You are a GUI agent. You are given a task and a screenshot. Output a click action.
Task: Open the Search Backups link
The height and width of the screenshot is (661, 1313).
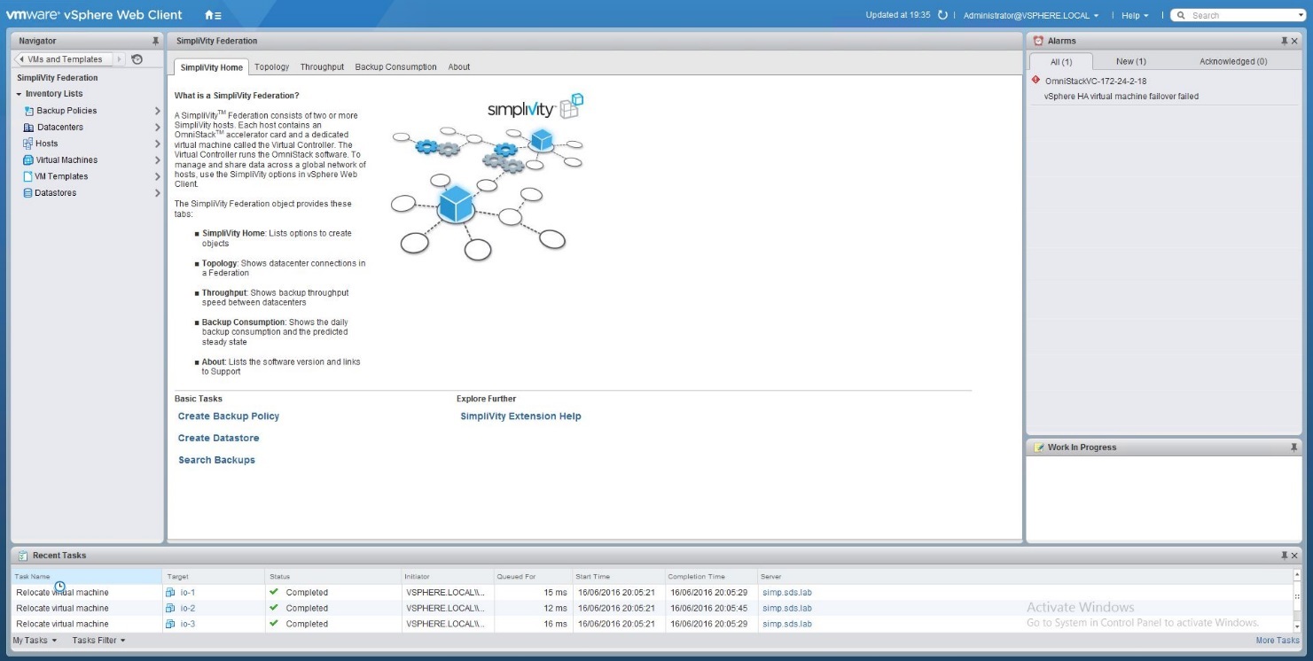point(216,461)
